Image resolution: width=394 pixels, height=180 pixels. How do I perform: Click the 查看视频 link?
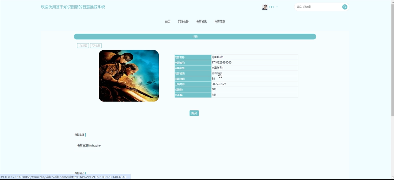tap(217, 73)
